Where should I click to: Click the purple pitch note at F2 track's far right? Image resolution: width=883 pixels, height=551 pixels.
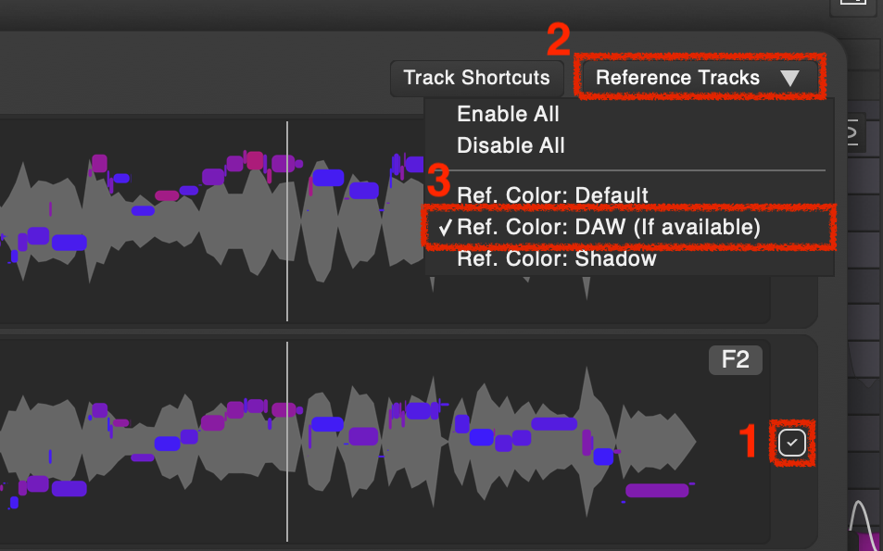pyautogui.click(x=656, y=490)
